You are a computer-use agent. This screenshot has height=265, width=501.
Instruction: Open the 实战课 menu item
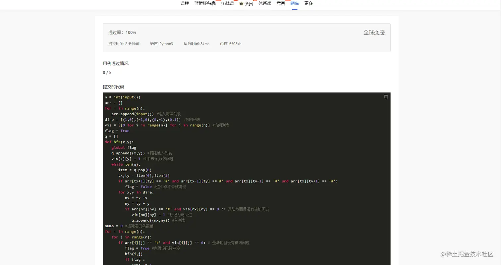point(227,4)
